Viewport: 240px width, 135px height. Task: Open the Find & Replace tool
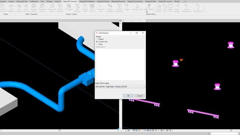pyautogui.click(x=159, y=8)
